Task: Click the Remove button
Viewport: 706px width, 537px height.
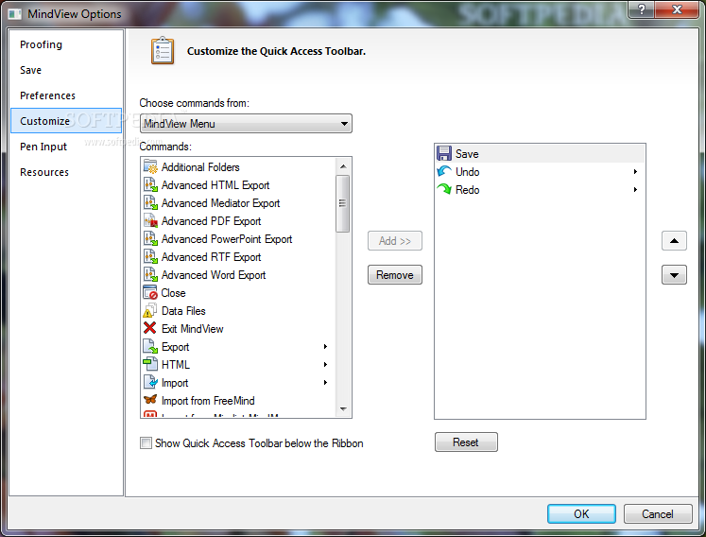Action: (x=395, y=275)
